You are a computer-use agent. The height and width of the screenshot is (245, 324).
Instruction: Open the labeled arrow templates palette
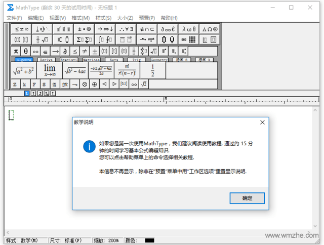tap(147, 39)
